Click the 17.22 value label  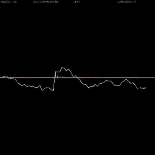(x=143, y=88)
